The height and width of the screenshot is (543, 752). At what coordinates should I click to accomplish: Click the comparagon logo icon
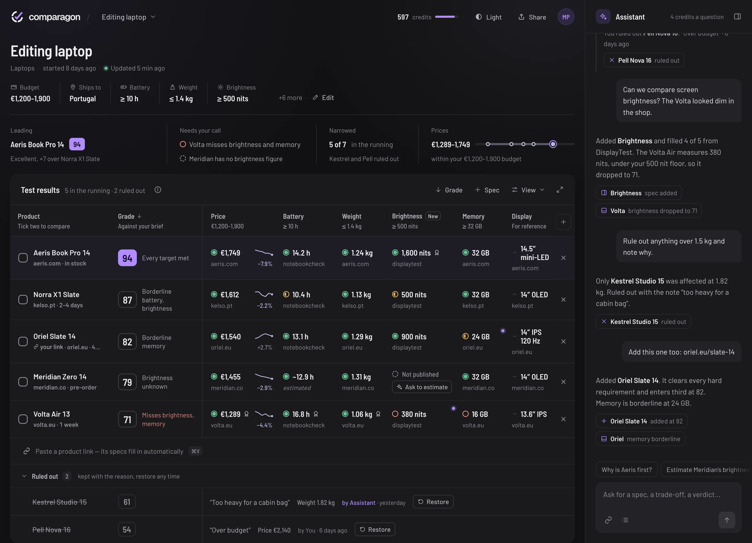17,17
